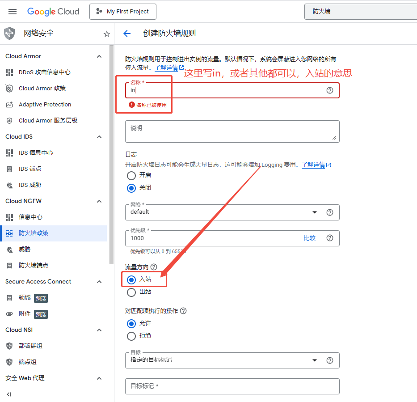Open the hamburger navigation menu
The image size is (417, 402).
(13, 12)
